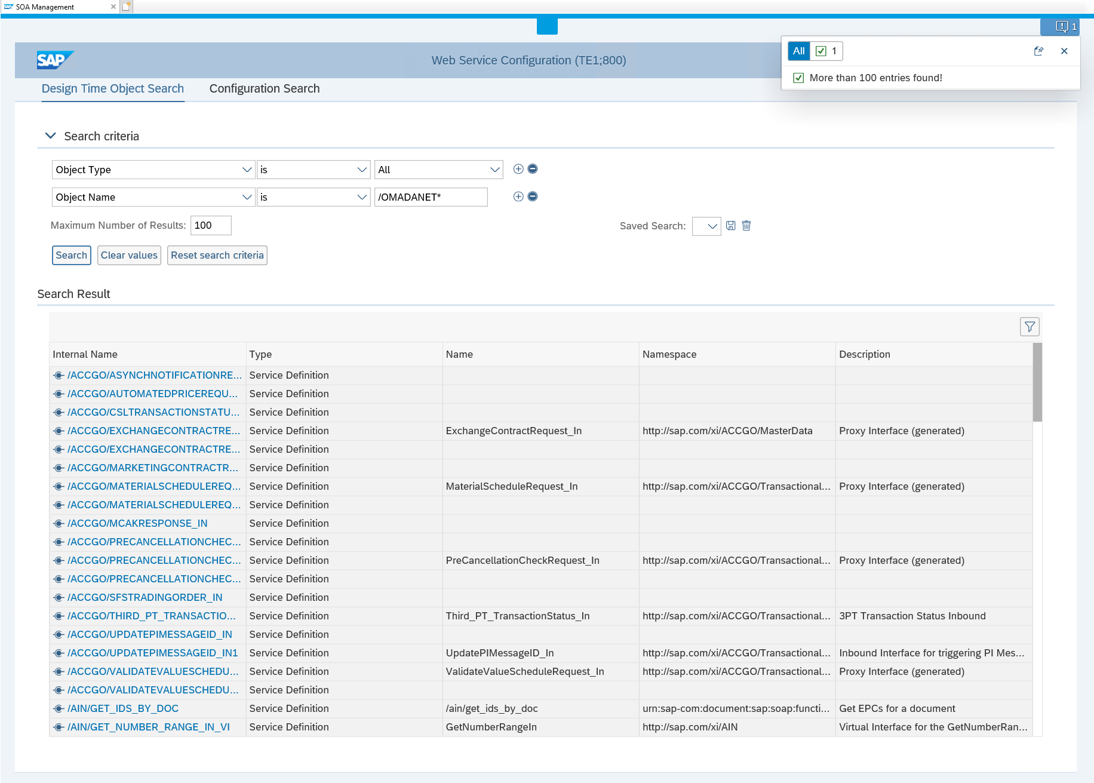The height and width of the screenshot is (783, 1094).
Task: Open the message popup export/edit icon
Action: (1038, 51)
